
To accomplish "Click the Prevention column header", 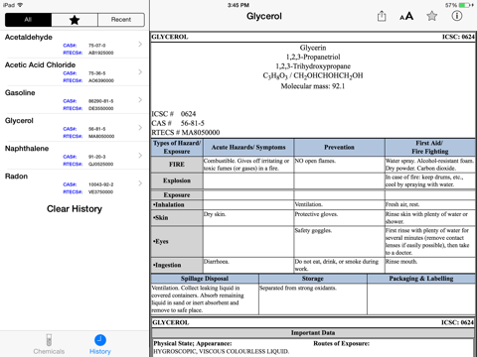I will pyautogui.click(x=339, y=147).
